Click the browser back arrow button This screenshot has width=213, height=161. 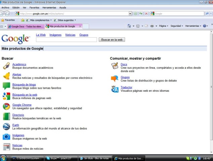pyautogui.click(x=1, y=13)
